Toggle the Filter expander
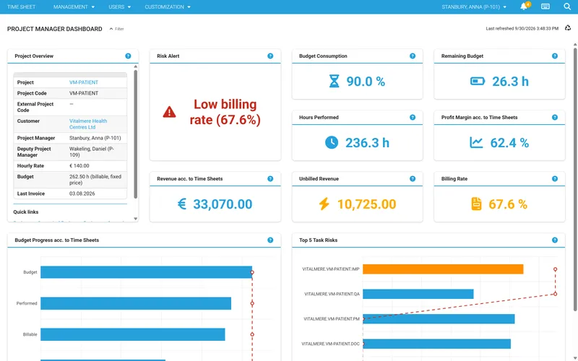This screenshot has width=578, height=361. coord(116,29)
